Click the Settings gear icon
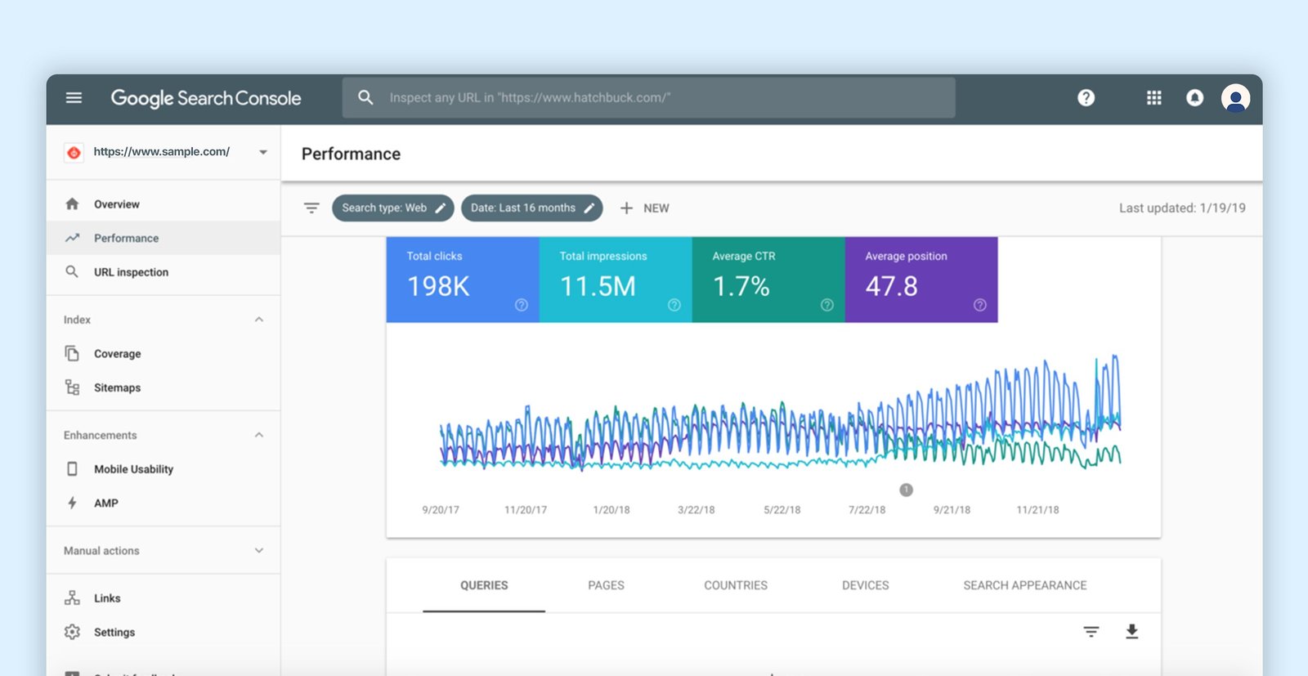Image resolution: width=1308 pixels, height=676 pixels. tap(72, 632)
